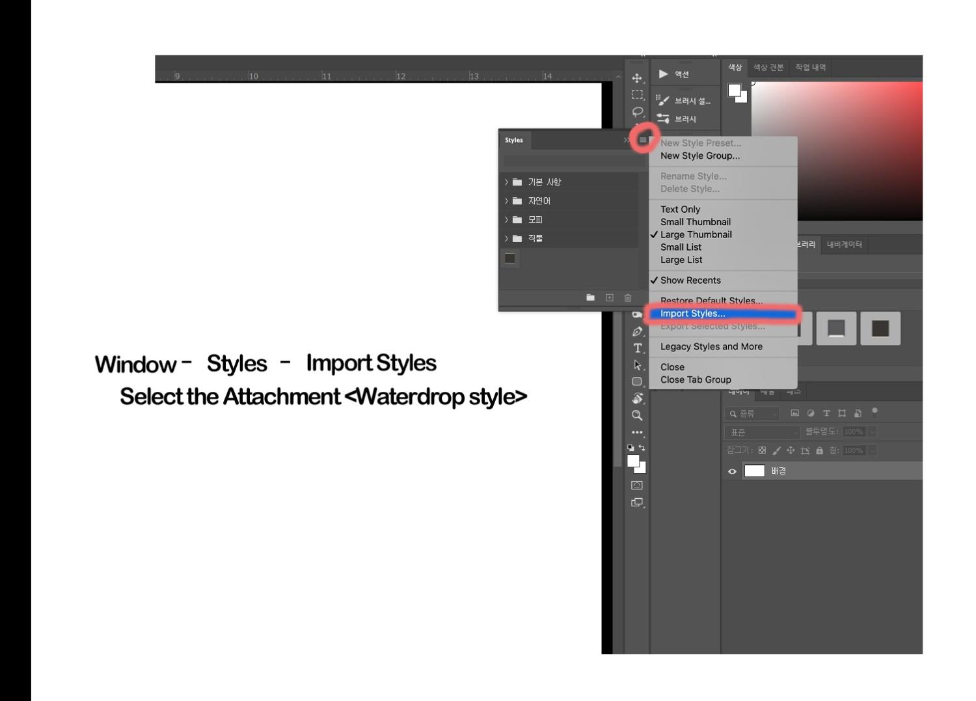Image resolution: width=976 pixels, height=701 pixels.
Task: Select the Move tool
Action: (637, 78)
